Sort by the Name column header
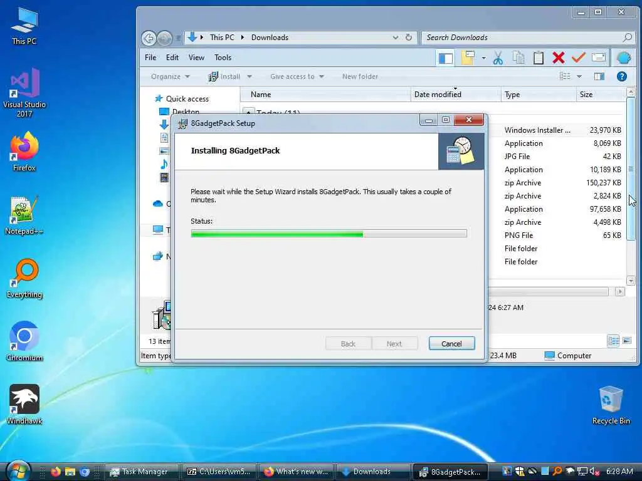This screenshot has width=642, height=481. [325, 95]
